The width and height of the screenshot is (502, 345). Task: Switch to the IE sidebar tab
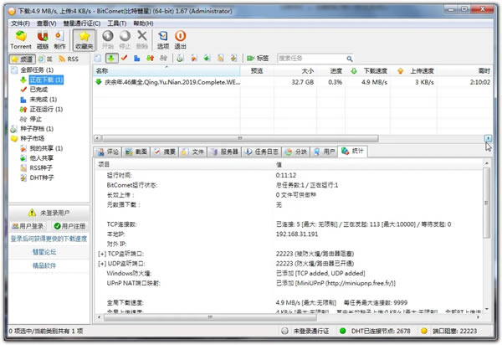coord(45,59)
